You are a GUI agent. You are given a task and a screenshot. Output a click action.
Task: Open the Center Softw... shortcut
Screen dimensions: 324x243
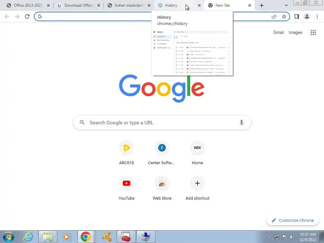tap(162, 153)
